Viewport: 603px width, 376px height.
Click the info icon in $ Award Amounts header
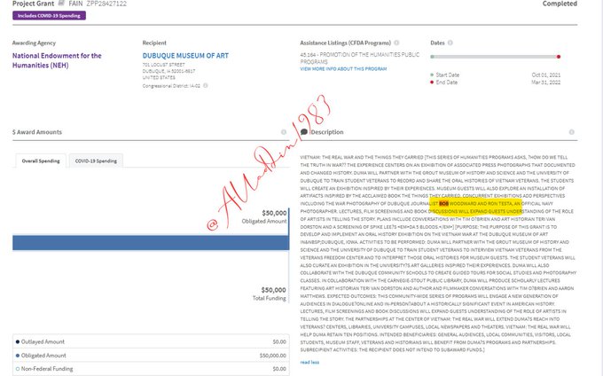(x=284, y=132)
